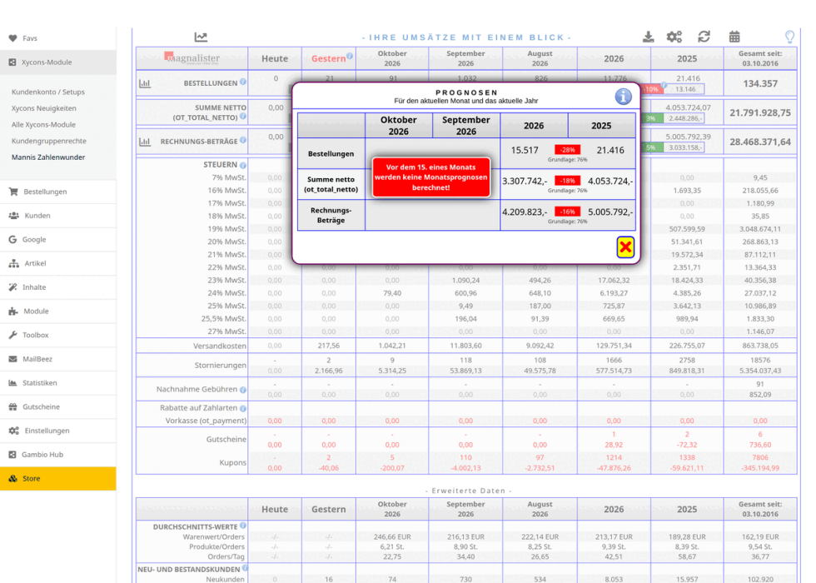Image resolution: width=816 pixels, height=583 pixels.
Task: Click the download icon in the top toolbar
Action: [x=648, y=37]
